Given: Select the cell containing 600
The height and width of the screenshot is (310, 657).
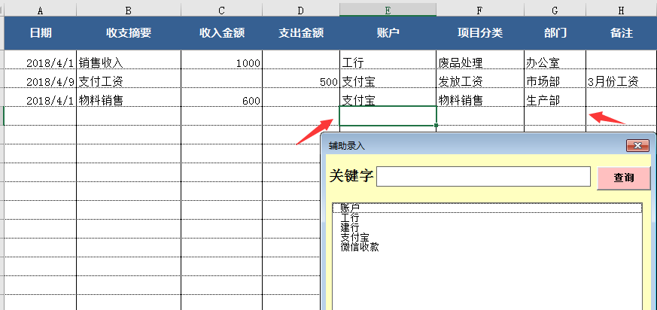Looking at the screenshot, I should click(222, 98).
